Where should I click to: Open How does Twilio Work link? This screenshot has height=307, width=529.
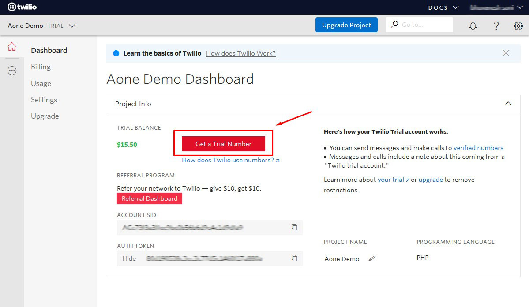click(x=241, y=53)
